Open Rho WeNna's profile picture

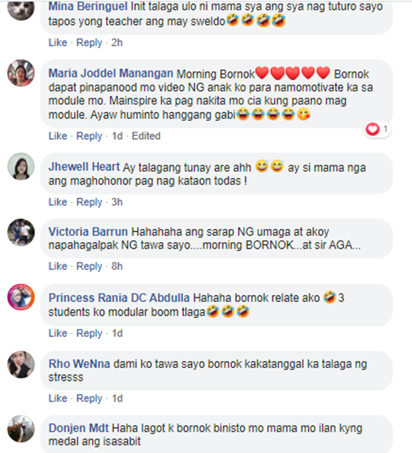[x=21, y=364]
